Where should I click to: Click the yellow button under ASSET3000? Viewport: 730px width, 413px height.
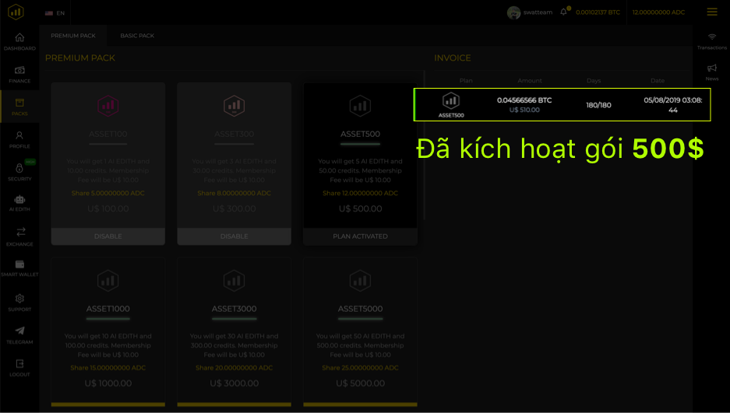coord(235,404)
